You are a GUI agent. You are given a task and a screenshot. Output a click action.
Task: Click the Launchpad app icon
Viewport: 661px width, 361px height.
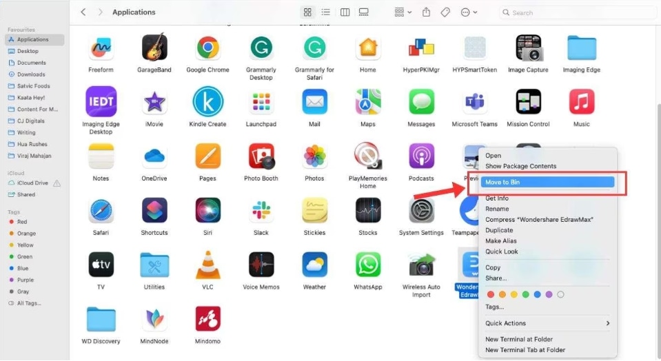pos(261,101)
